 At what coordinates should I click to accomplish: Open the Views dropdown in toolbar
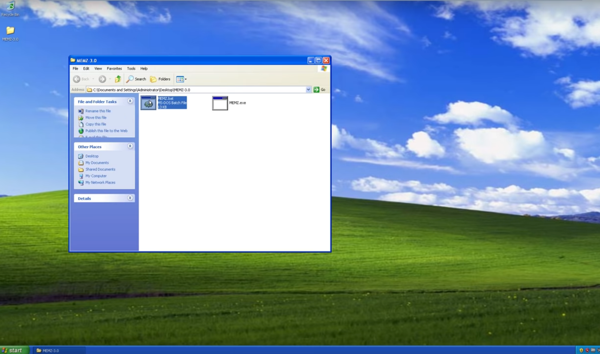coord(181,79)
